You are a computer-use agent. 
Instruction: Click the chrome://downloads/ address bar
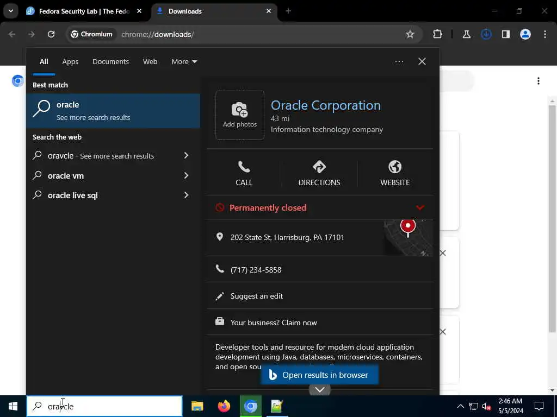click(244, 34)
